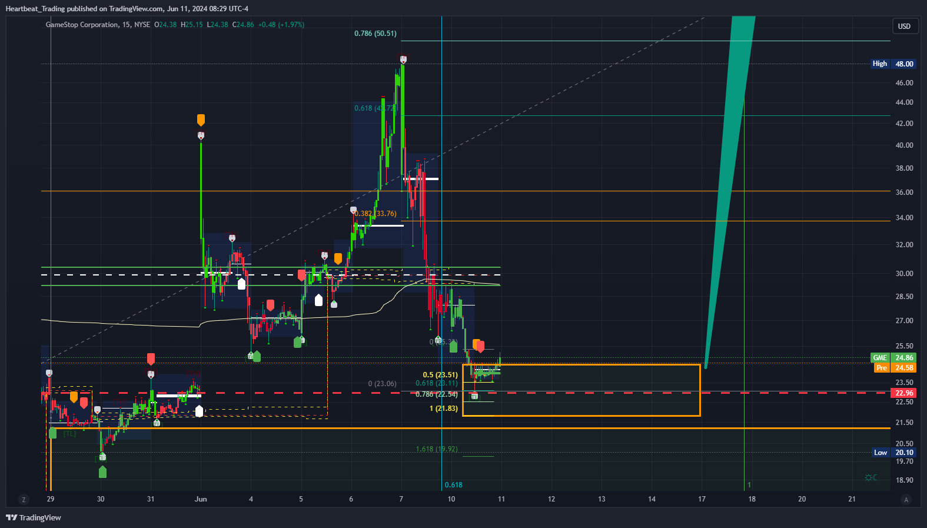Screen dimensions: 927x528
Task: Click the red 22.96 price line label
Action: pyautogui.click(x=904, y=393)
